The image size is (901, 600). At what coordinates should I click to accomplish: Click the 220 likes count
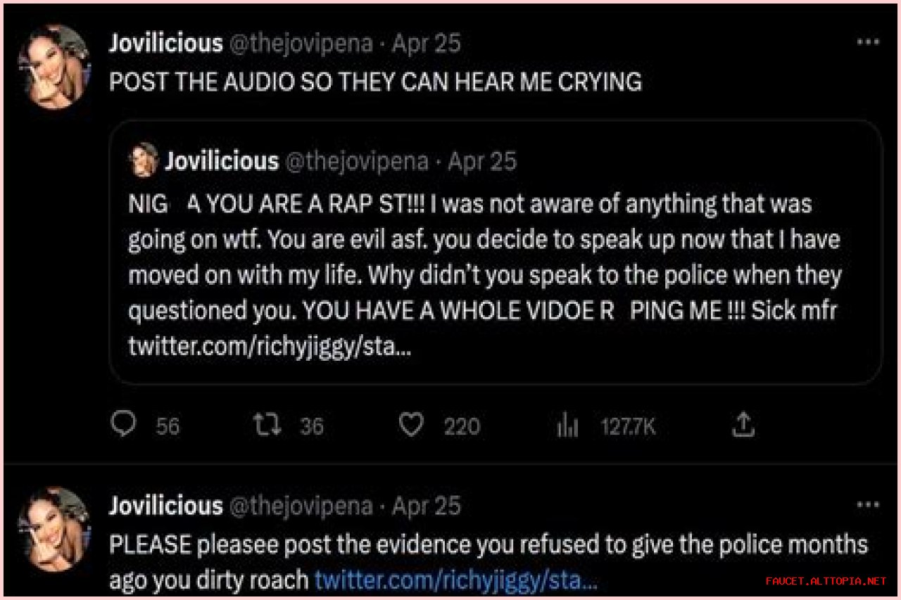(x=462, y=426)
